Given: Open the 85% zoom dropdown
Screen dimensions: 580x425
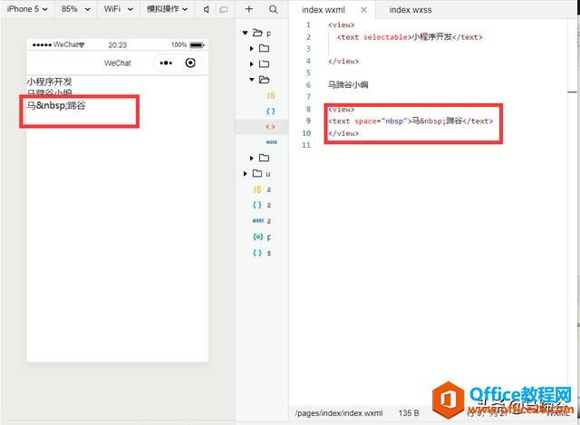Looking at the screenshot, I should click(x=76, y=9).
